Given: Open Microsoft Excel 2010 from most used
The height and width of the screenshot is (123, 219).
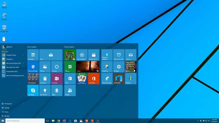Looking at the screenshot, I should pyautogui.click(x=13, y=67).
